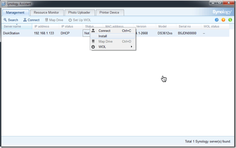Expand the WOL submenu
Image resolution: width=236 pixels, height=148 pixels.
pos(113,47)
